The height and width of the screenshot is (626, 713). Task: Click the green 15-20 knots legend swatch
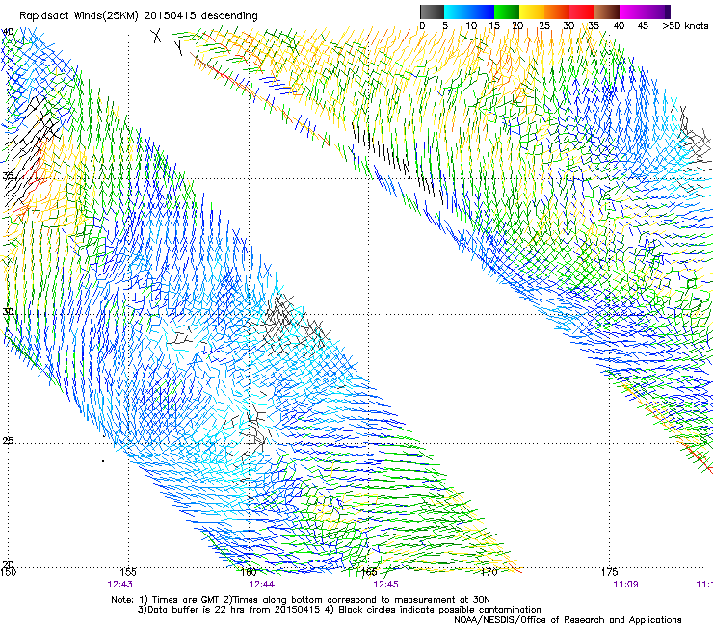coord(507,12)
